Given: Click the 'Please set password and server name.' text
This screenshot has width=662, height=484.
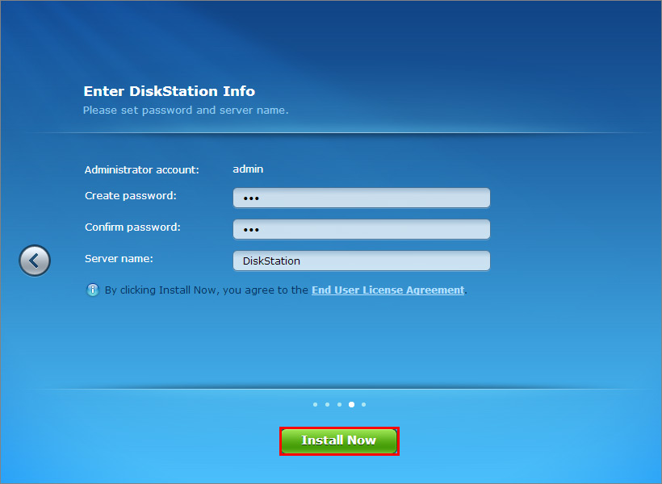Looking at the screenshot, I should click(186, 111).
